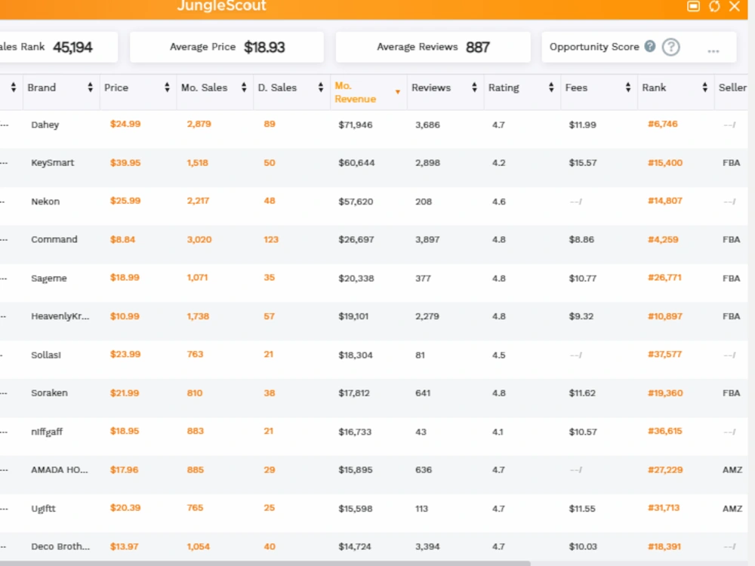The height and width of the screenshot is (566, 755).
Task: Click niffgaff rating 4.1
Action: point(498,432)
